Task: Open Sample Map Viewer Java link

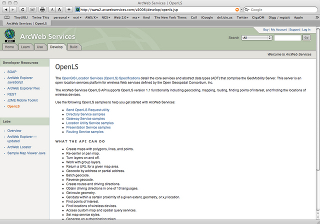Action: 26,153
